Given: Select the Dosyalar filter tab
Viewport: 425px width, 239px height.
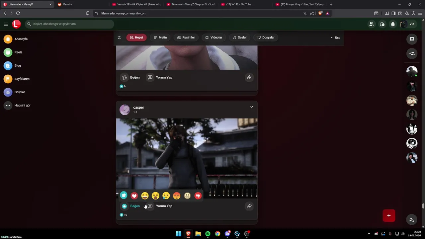Looking at the screenshot, I should pos(266,38).
